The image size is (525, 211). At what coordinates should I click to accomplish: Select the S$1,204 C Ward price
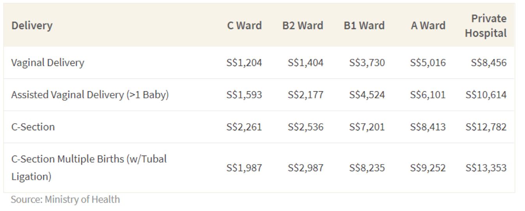244,63
